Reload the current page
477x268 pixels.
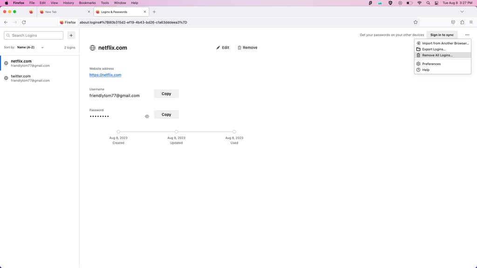[x=24, y=22]
